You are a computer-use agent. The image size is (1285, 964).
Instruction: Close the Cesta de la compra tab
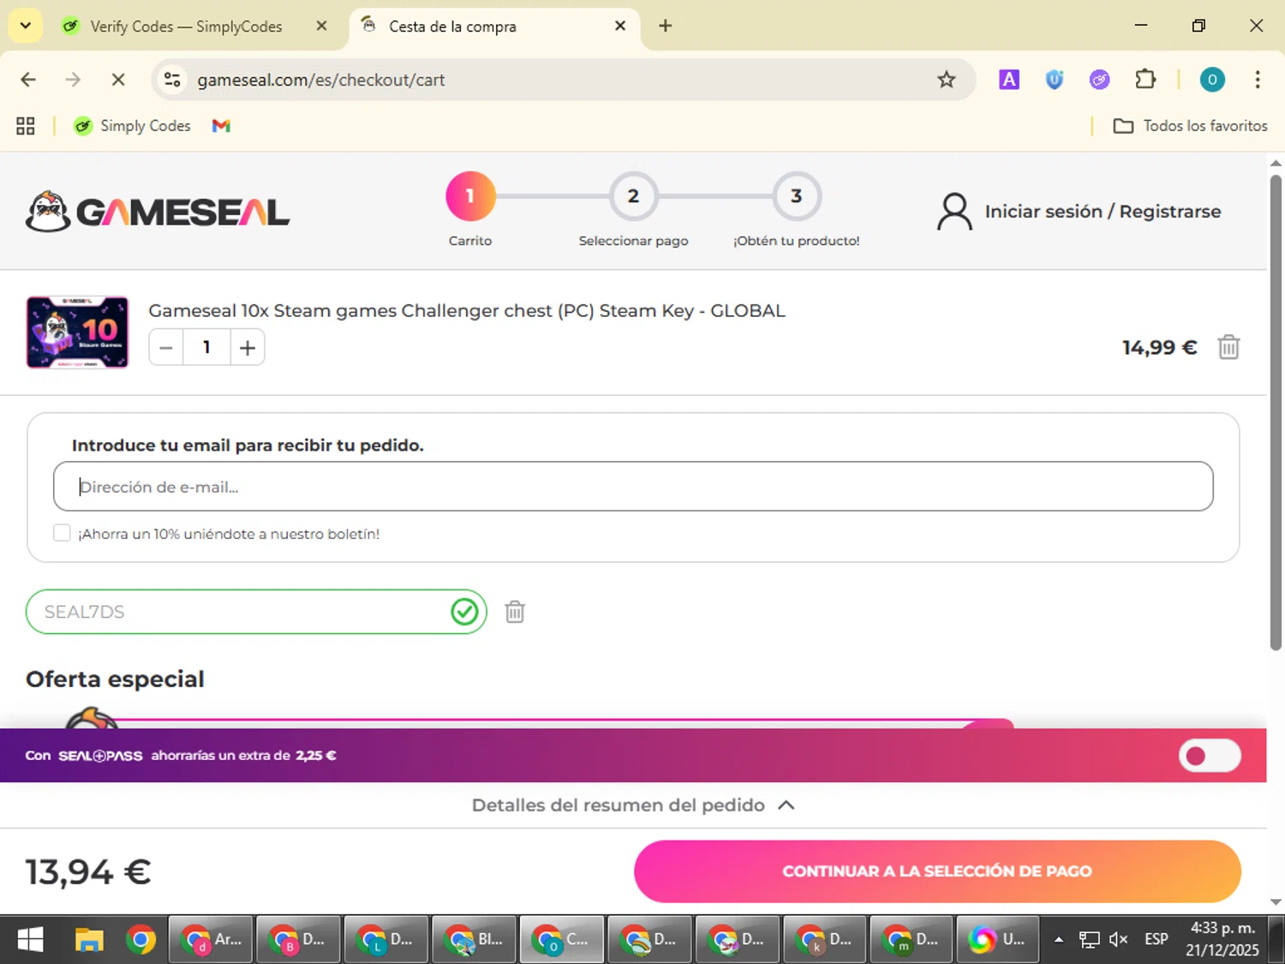[620, 26]
